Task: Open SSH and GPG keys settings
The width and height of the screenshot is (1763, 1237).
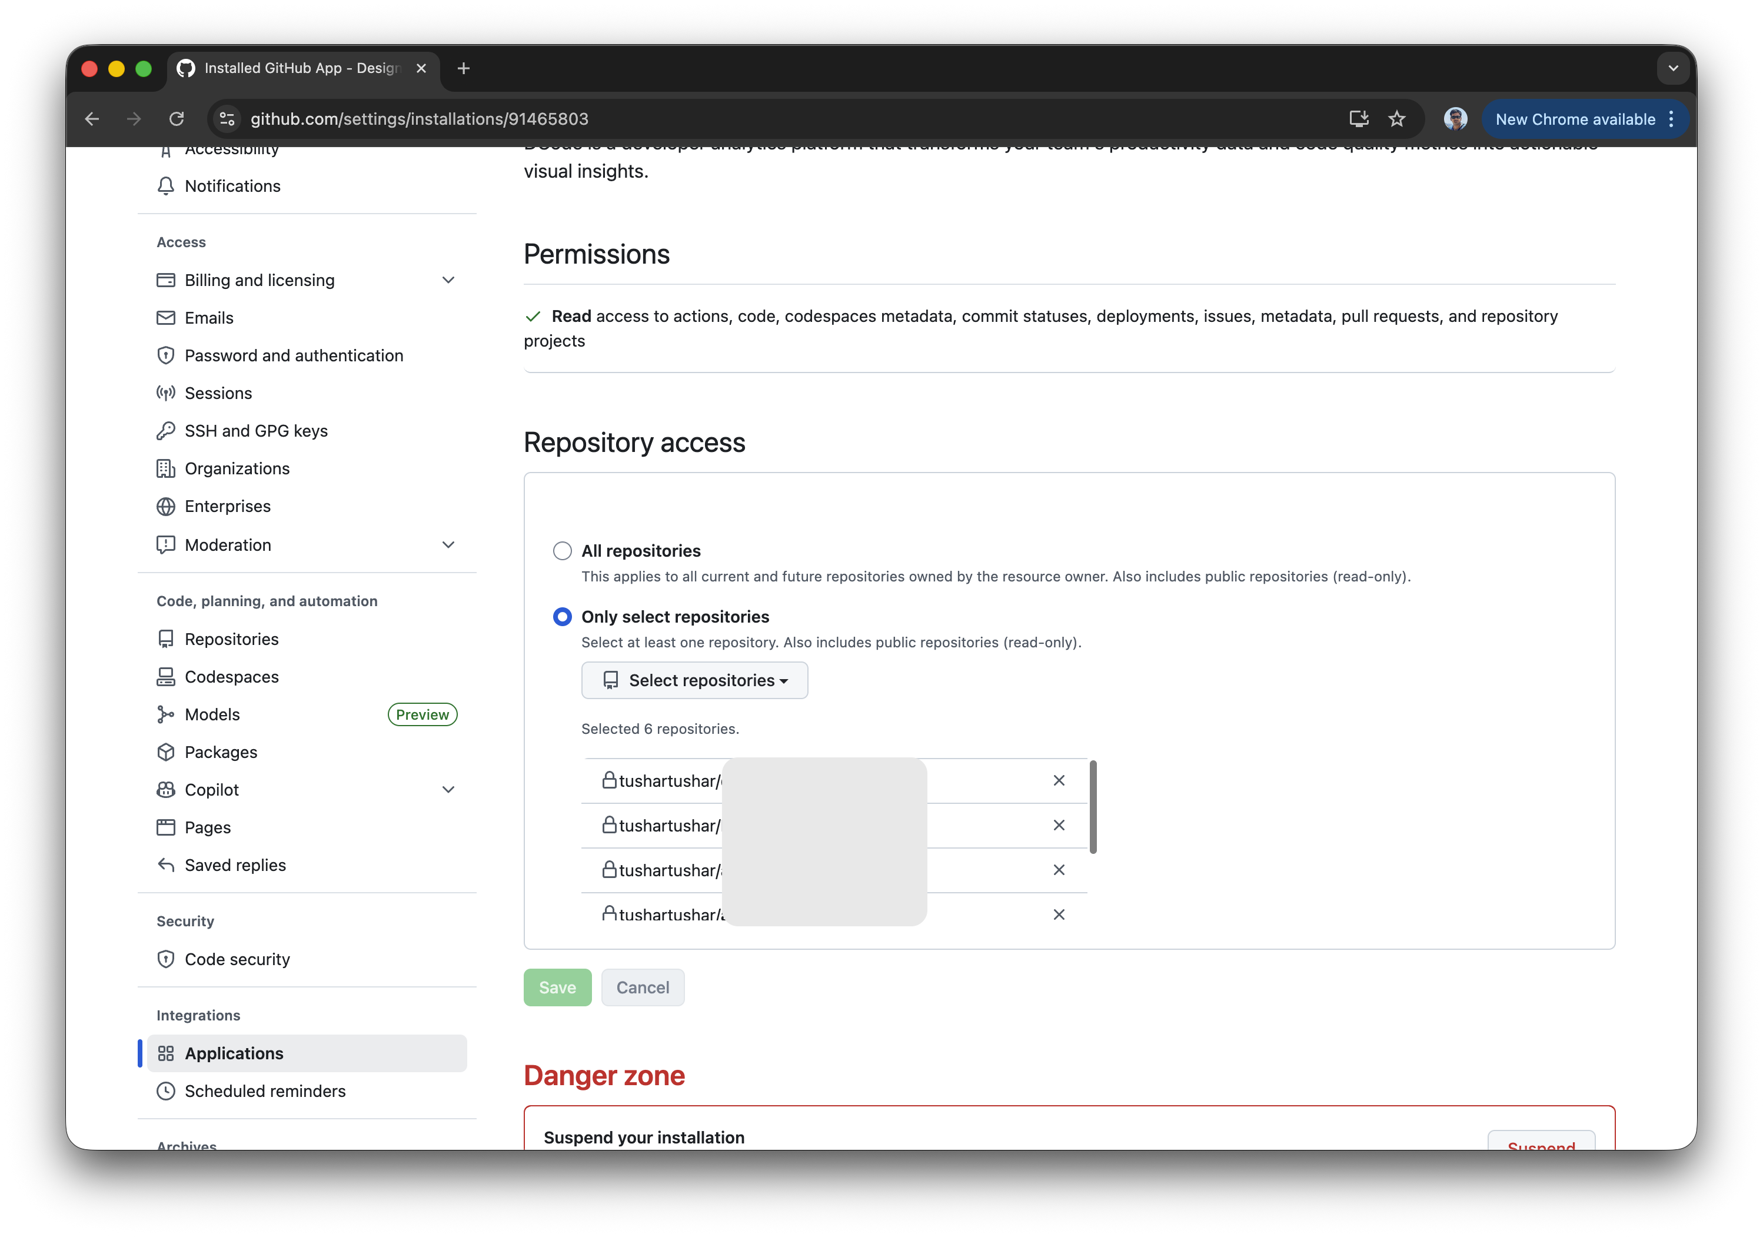Action: pos(256,431)
